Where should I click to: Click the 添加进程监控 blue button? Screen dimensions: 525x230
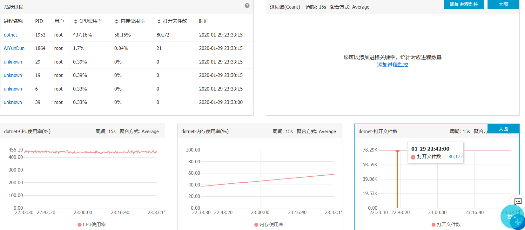[464, 4]
